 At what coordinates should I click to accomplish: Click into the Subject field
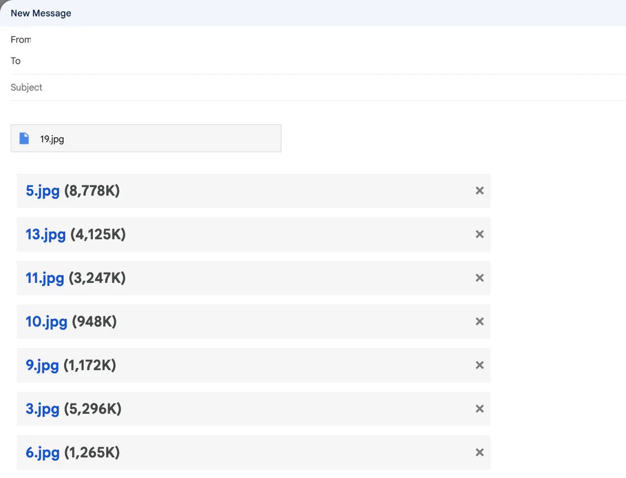tap(318, 87)
